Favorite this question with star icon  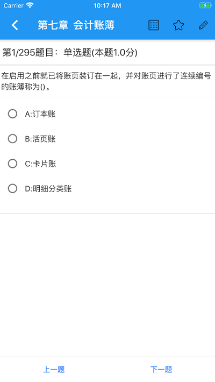point(178,25)
